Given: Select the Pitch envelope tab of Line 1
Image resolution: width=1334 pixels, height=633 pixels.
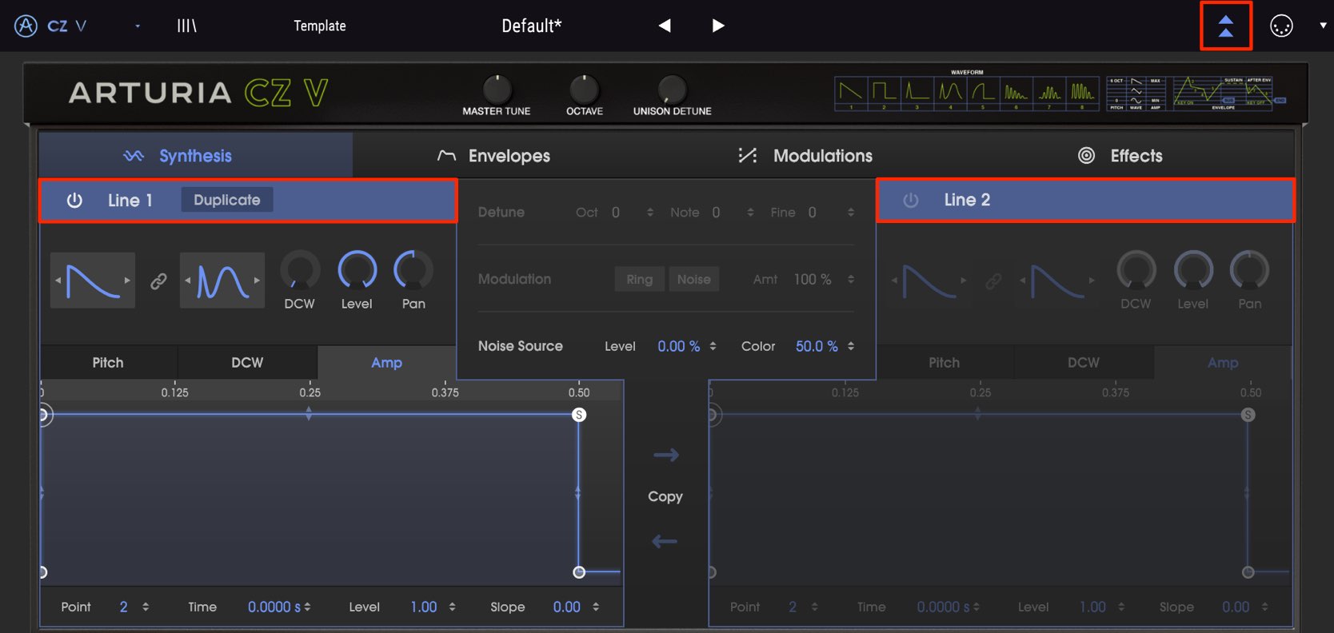Looking at the screenshot, I should (108, 362).
